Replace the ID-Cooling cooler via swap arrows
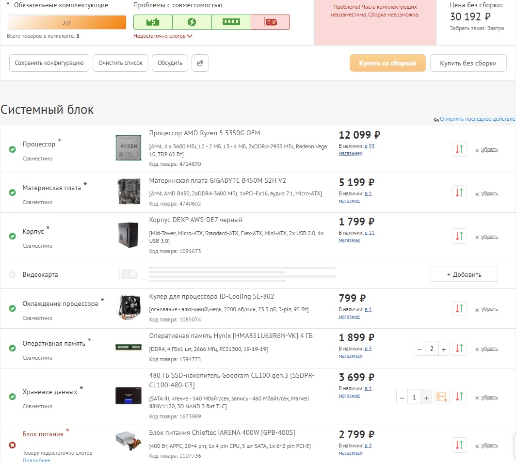 click(x=459, y=308)
